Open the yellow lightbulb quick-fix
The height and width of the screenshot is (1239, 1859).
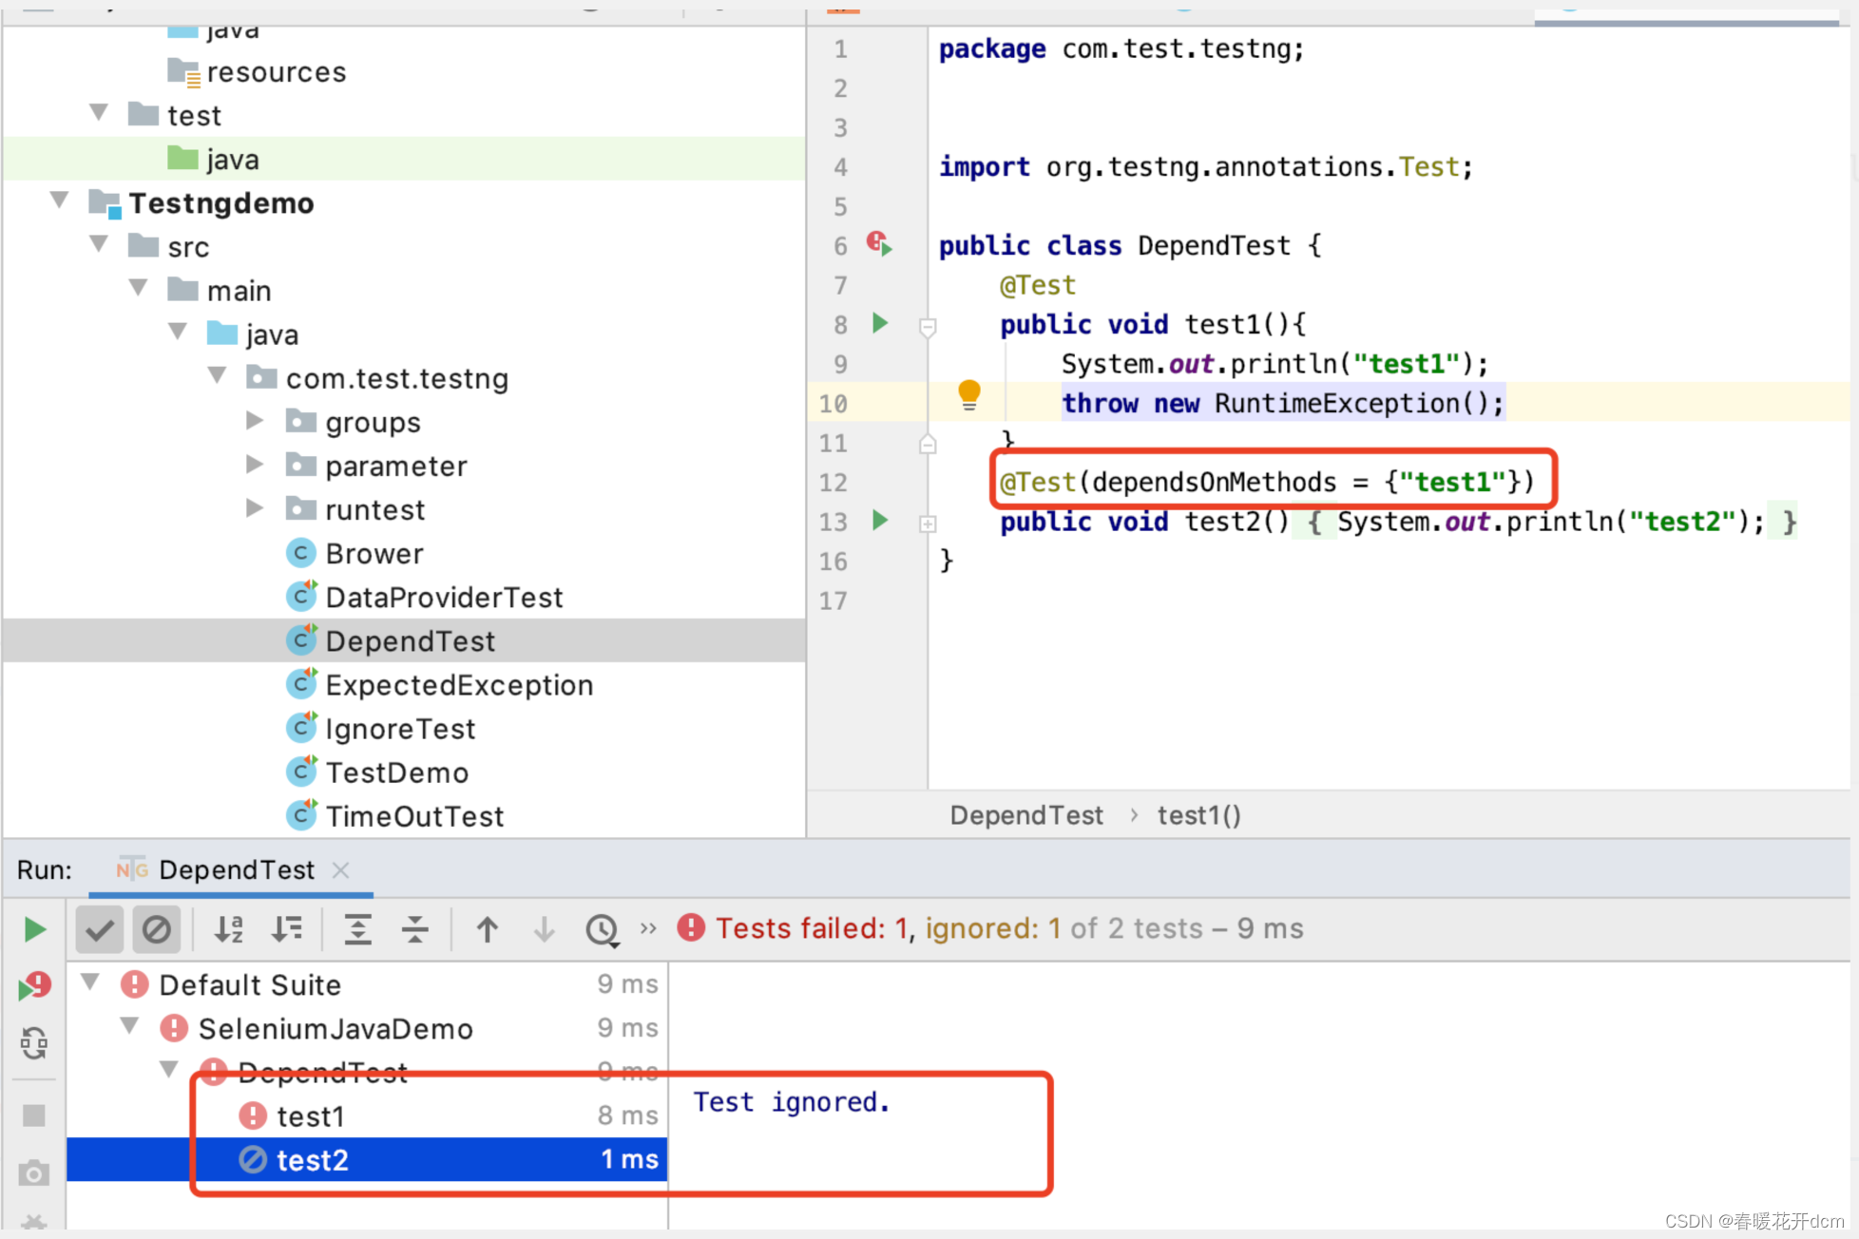968,394
